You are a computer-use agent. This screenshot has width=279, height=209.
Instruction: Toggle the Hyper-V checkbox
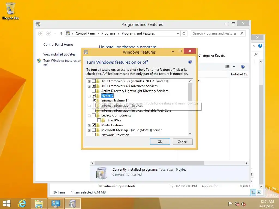tap(94, 96)
